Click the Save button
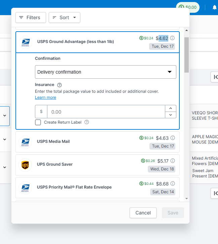 [x=173, y=213]
